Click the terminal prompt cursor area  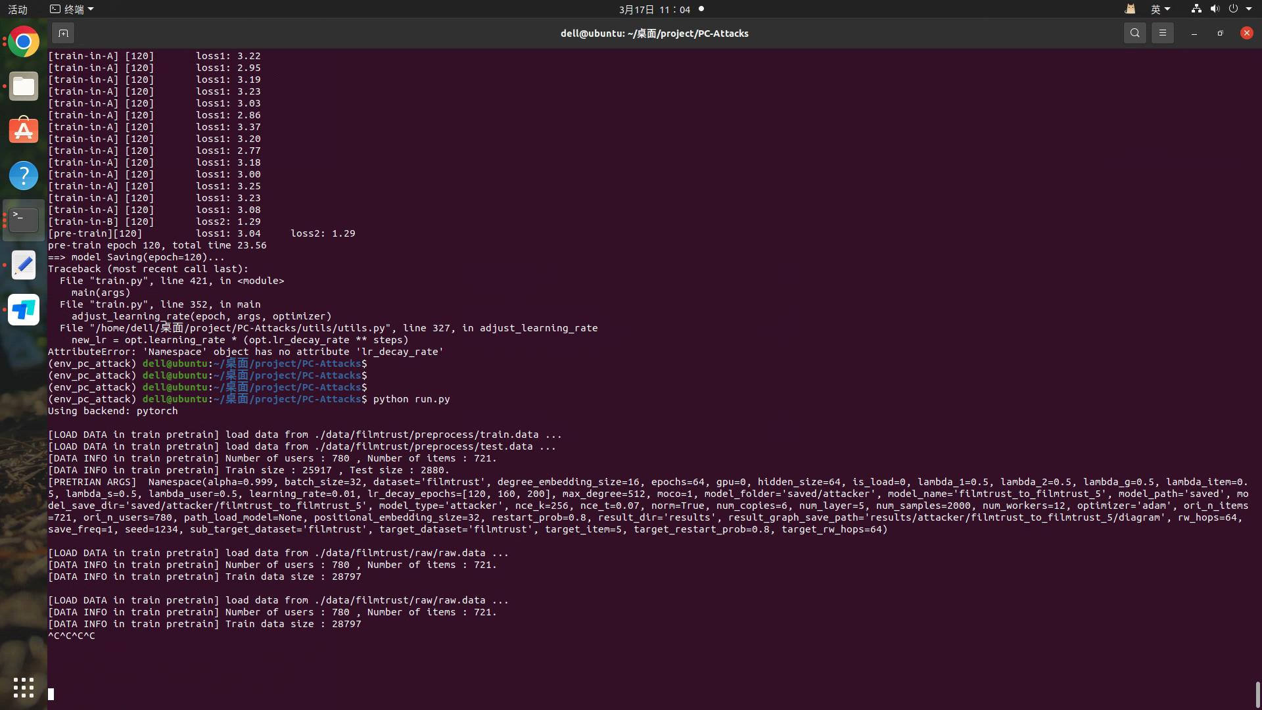[51, 694]
